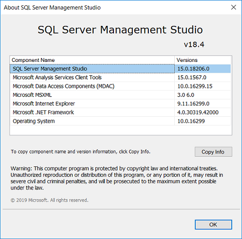The width and height of the screenshot is (242, 239).
Task: Click version value 4.0.30319.42000
Action: coord(198,113)
